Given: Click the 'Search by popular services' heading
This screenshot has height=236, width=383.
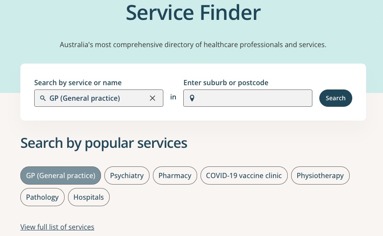Looking at the screenshot, I should point(104,143).
